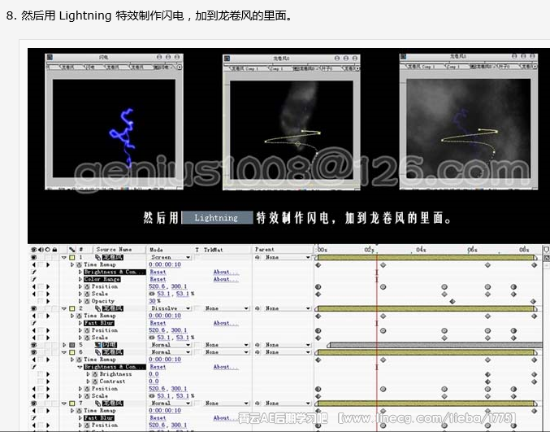Screen dimensions: 550x432
Task: Open layer 2 TrkMat None dropdown
Action: click(x=226, y=308)
